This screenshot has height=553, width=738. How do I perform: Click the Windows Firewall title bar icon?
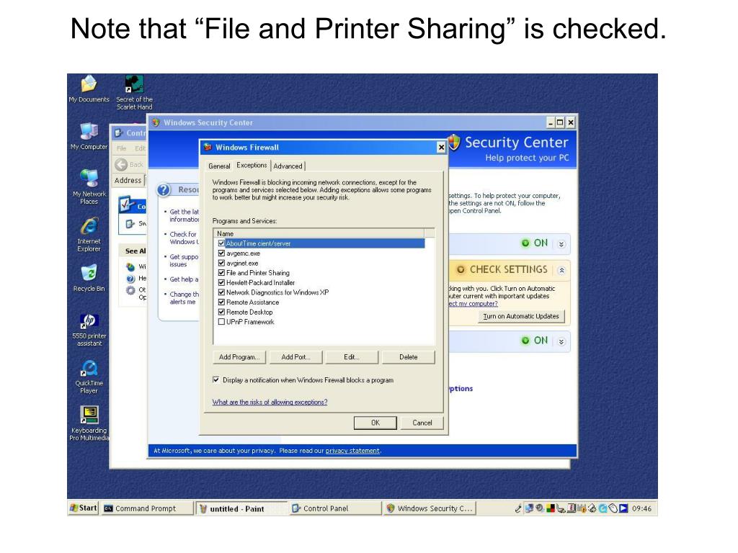(208, 147)
